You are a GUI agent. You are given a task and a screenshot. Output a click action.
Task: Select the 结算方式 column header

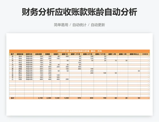tap(29, 54)
